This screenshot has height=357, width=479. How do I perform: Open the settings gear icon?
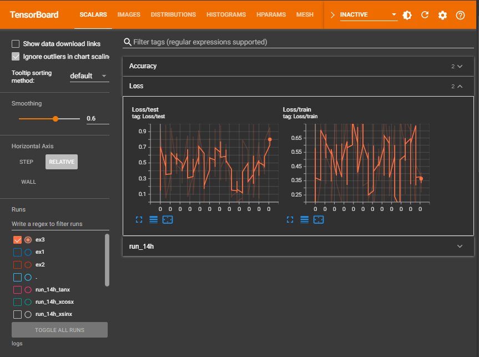pos(442,15)
